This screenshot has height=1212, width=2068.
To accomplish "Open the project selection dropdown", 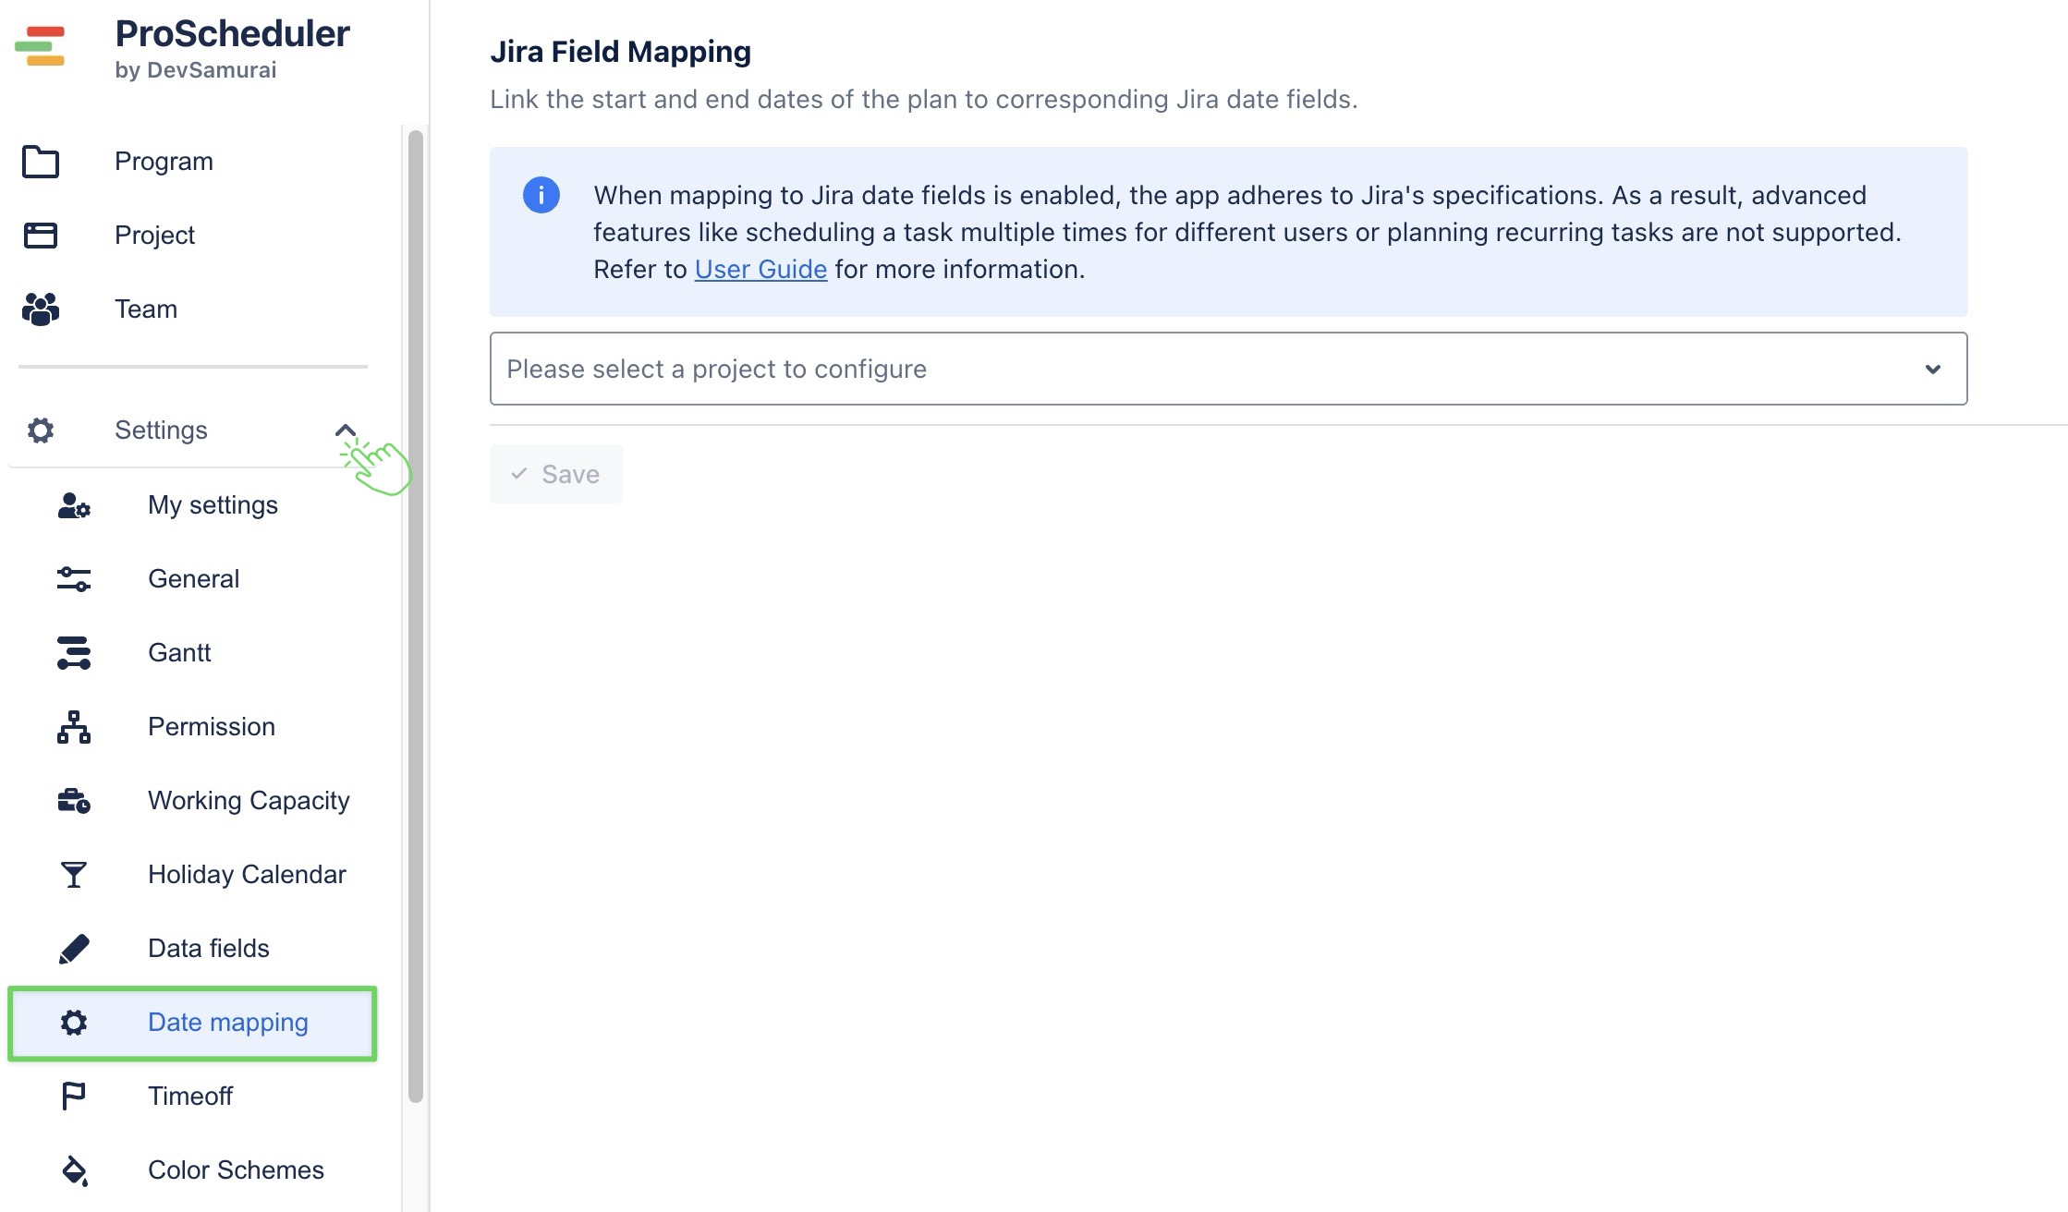I will pyautogui.click(x=1201, y=369).
